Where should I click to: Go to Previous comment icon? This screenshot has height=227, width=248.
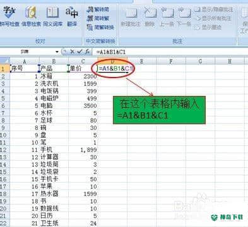tap(167, 16)
